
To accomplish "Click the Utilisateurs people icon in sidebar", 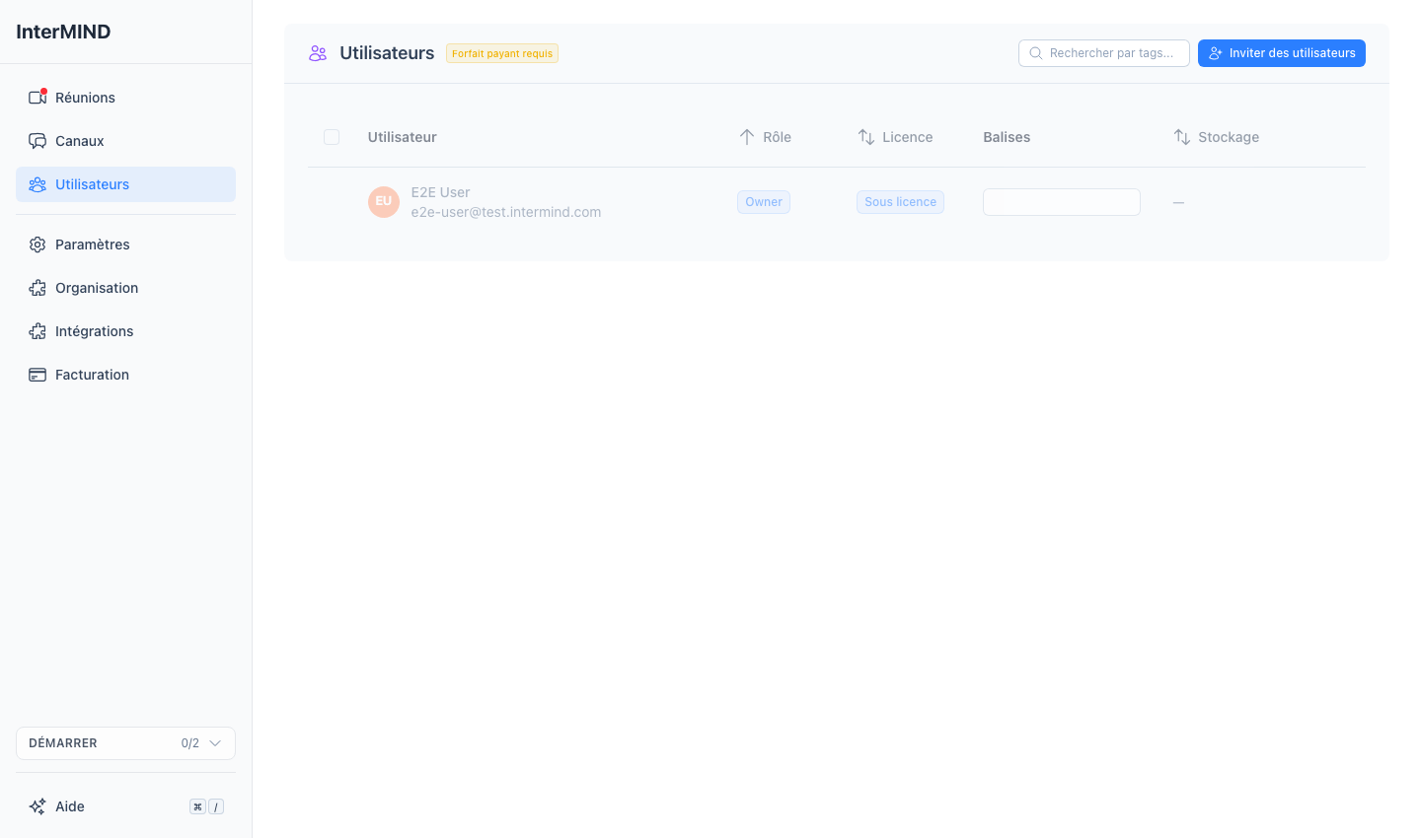I will point(37,184).
